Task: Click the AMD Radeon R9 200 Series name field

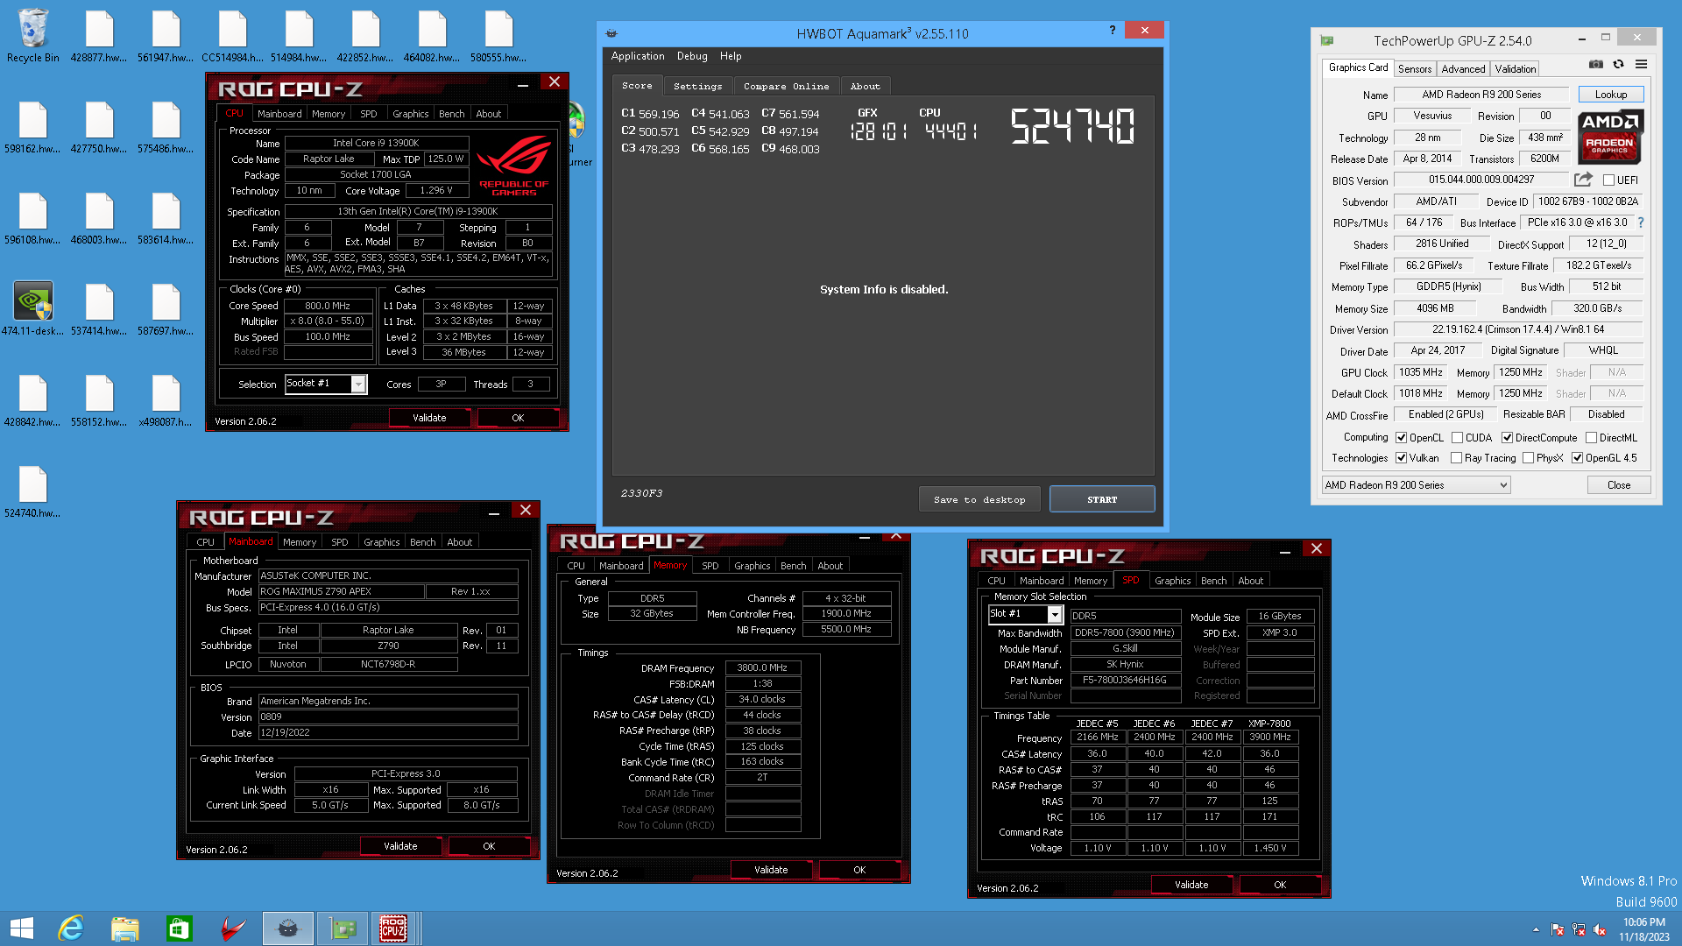Action: [x=1481, y=95]
